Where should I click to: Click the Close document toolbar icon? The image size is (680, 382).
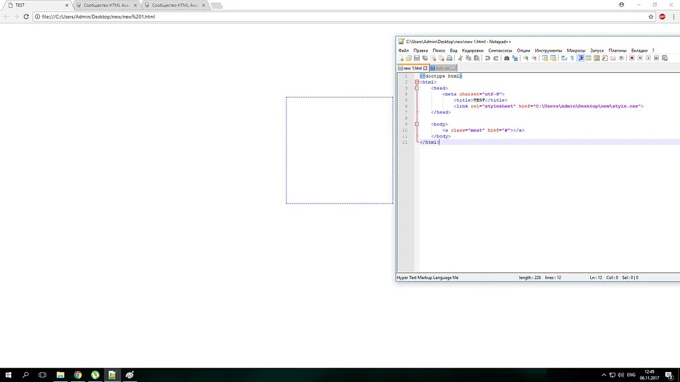[433, 58]
